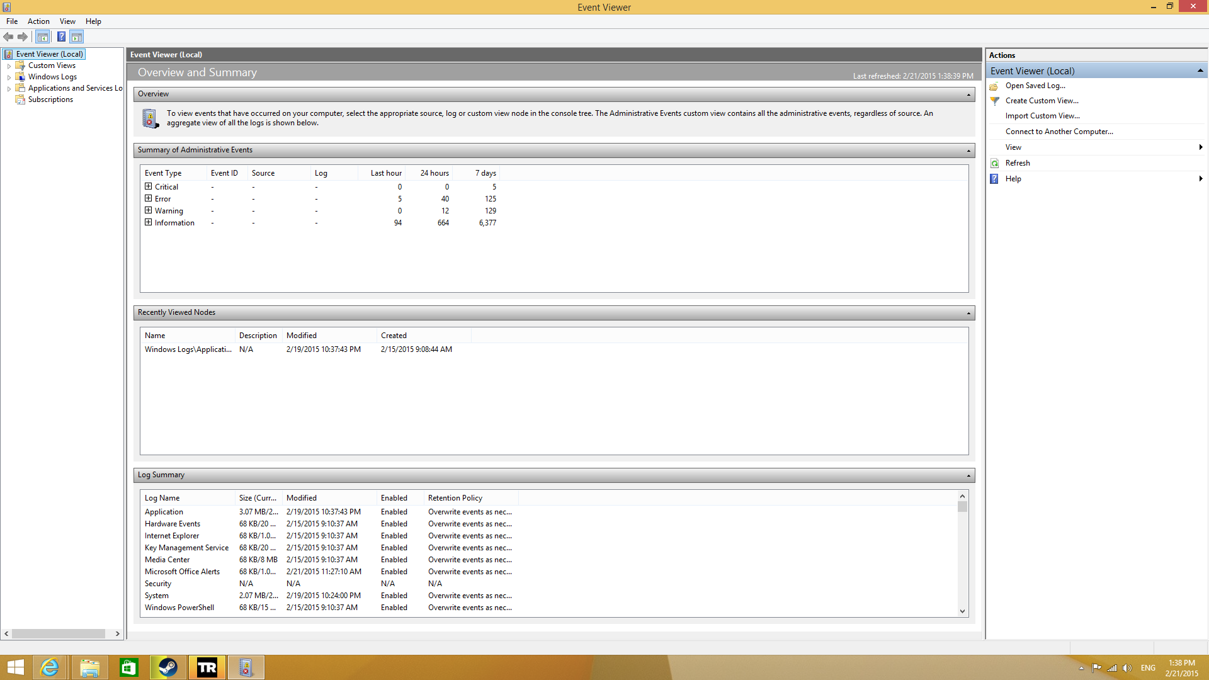
Task: Collapse the Log Summary section
Action: click(968, 476)
